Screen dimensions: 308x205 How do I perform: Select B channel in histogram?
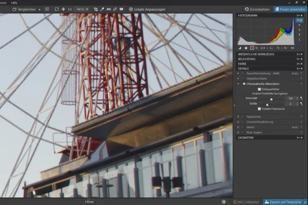tap(299, 34)
